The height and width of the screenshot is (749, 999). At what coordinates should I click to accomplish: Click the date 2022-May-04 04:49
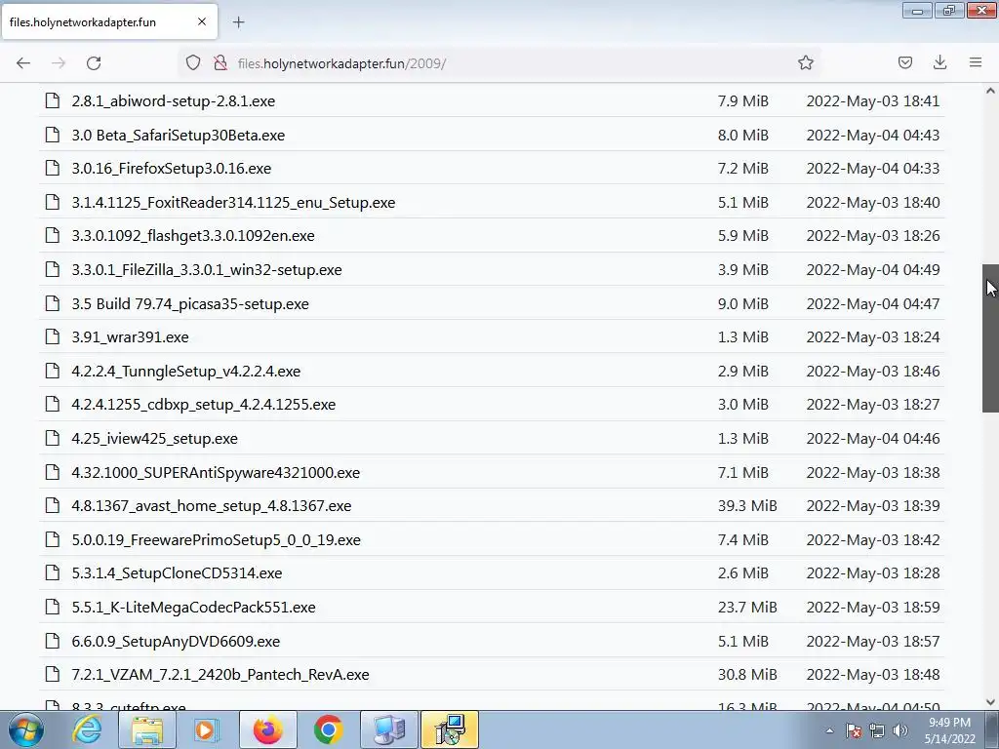click(x=873, y=270)
